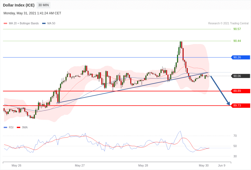
Task: Toggle the RSI legend marker
Action: tap(5, 127)
